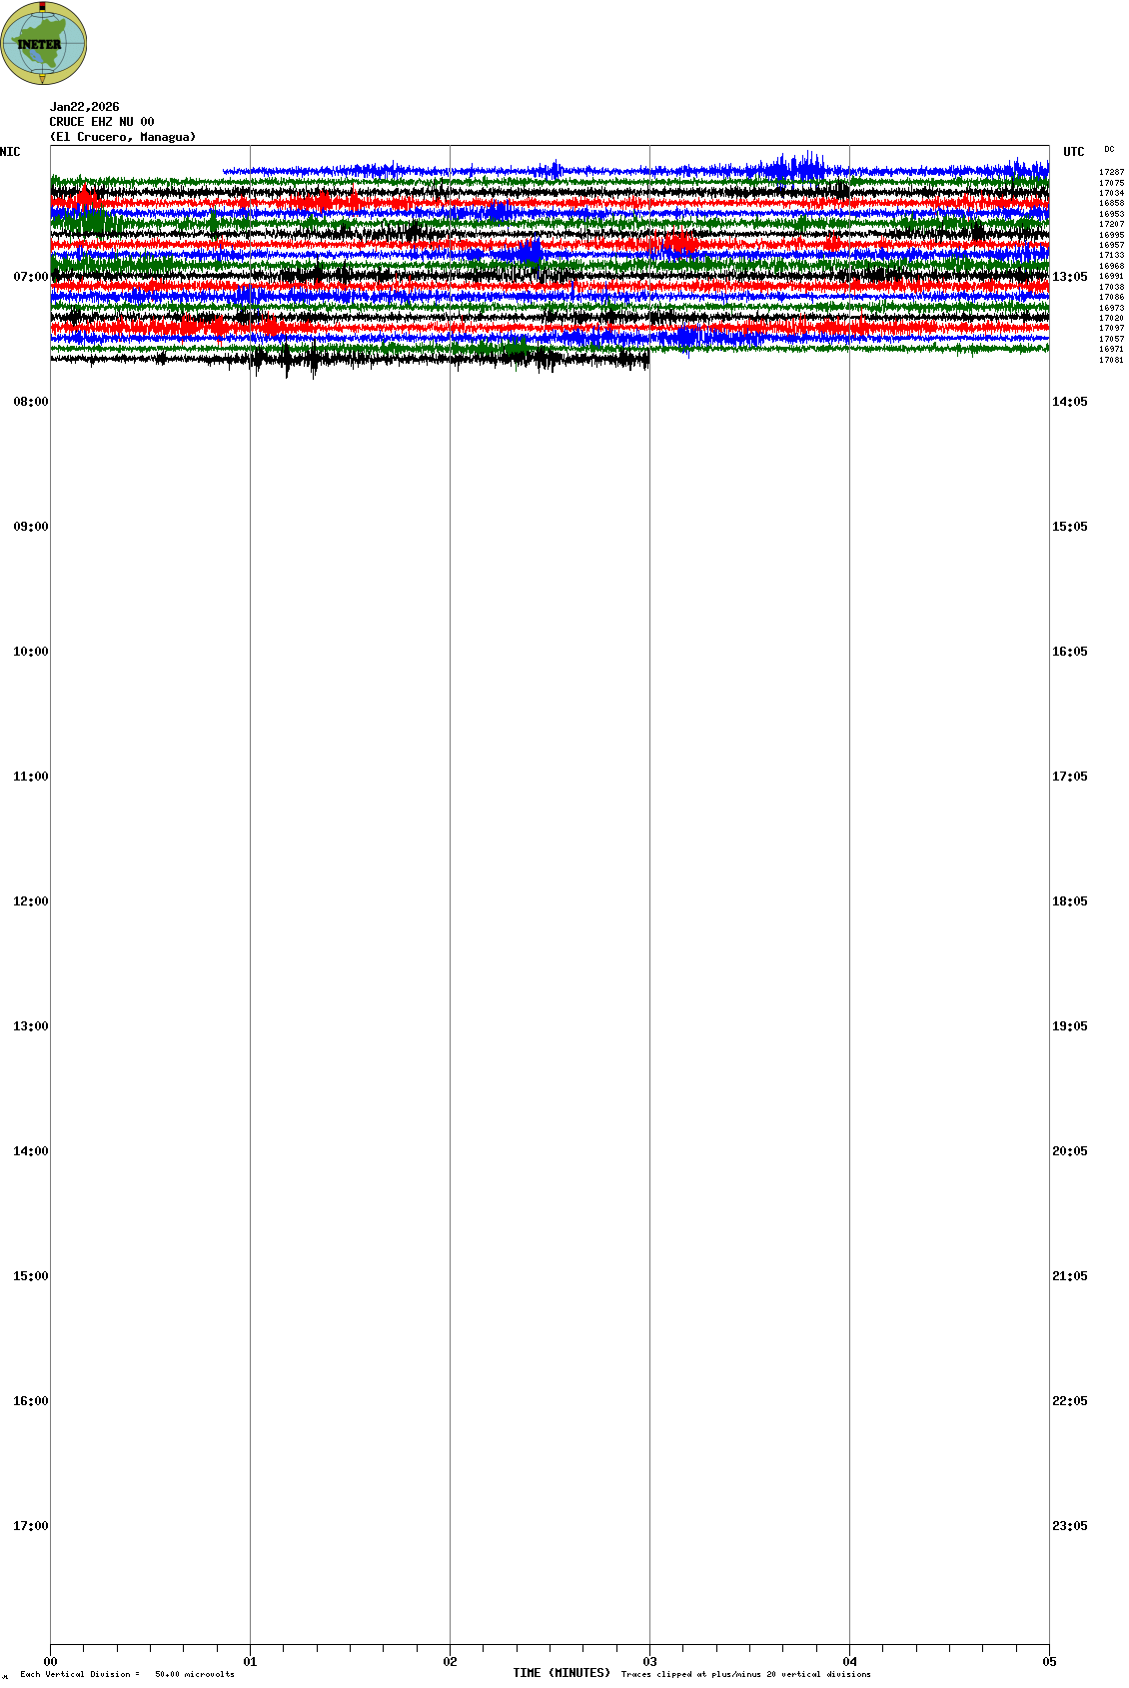Click the UTC time zone header
Image resolution: width=1129 pixels, height=1688 pixels.
1074,152
